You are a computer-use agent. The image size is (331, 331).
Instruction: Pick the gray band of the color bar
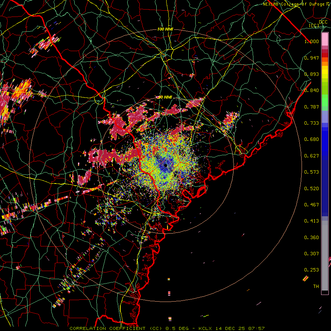point(325,256)
